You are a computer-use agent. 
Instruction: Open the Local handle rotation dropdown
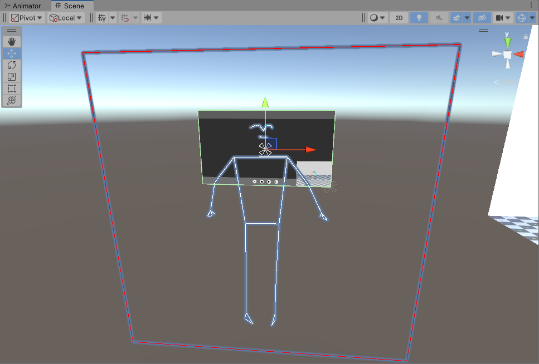tap(66, 18)
